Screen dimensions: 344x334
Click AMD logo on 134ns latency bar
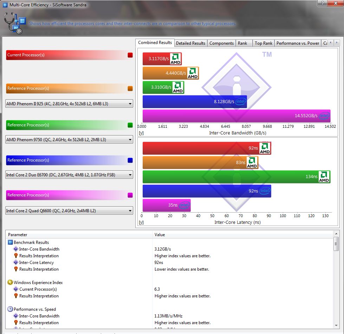324,177
